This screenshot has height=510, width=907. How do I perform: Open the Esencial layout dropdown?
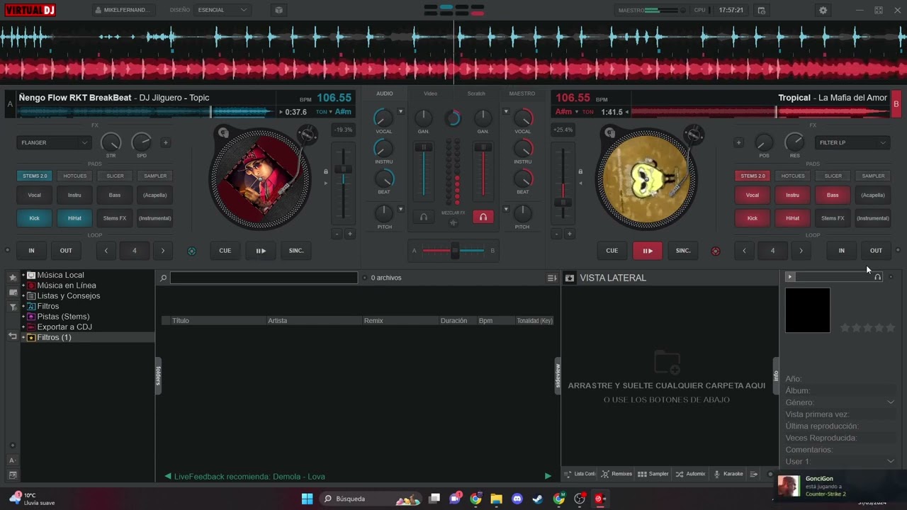[222, 10]
